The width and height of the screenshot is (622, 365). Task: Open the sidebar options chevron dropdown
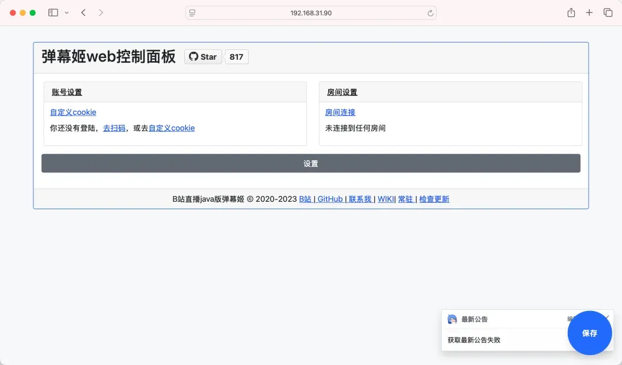[x=67, y=13]
